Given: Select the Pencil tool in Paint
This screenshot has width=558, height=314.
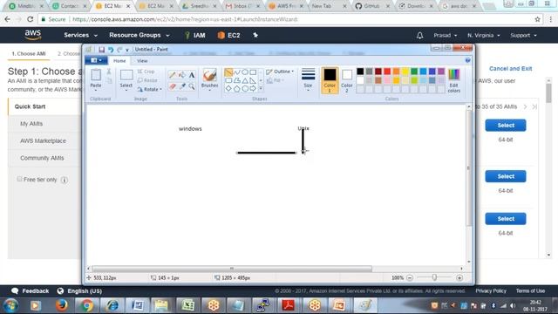Looking at the screenshot, I should pos(173,75).
